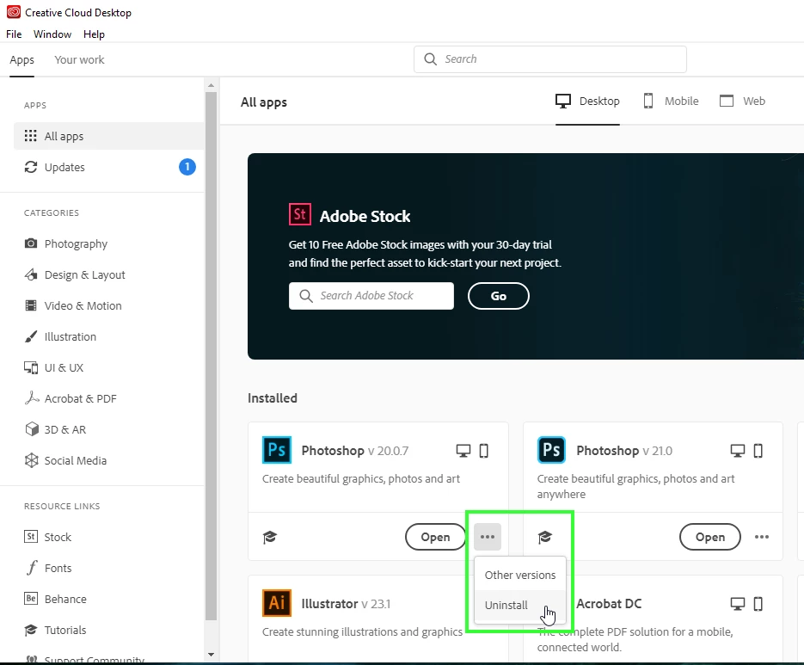
Task: Click more options for Photoshop v 20.0.7
Action: (x=488, y=537)
